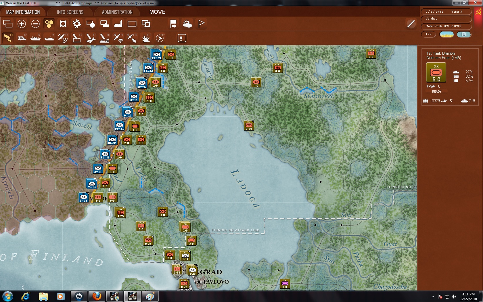Launch Internet Explorer from taskbar

pyautogui.click(x=25, y=296)
